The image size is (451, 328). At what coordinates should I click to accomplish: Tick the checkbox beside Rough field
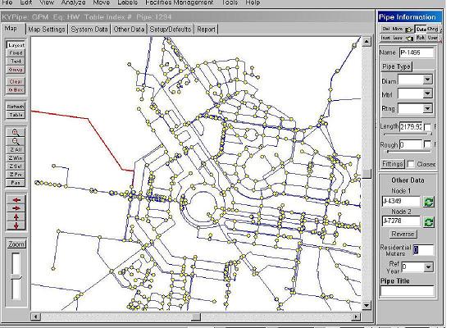[x=427, y=144]
